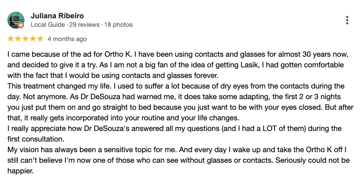361x185 pixels.
Task: Click the first yellow rating star
Action: point(11,39)
